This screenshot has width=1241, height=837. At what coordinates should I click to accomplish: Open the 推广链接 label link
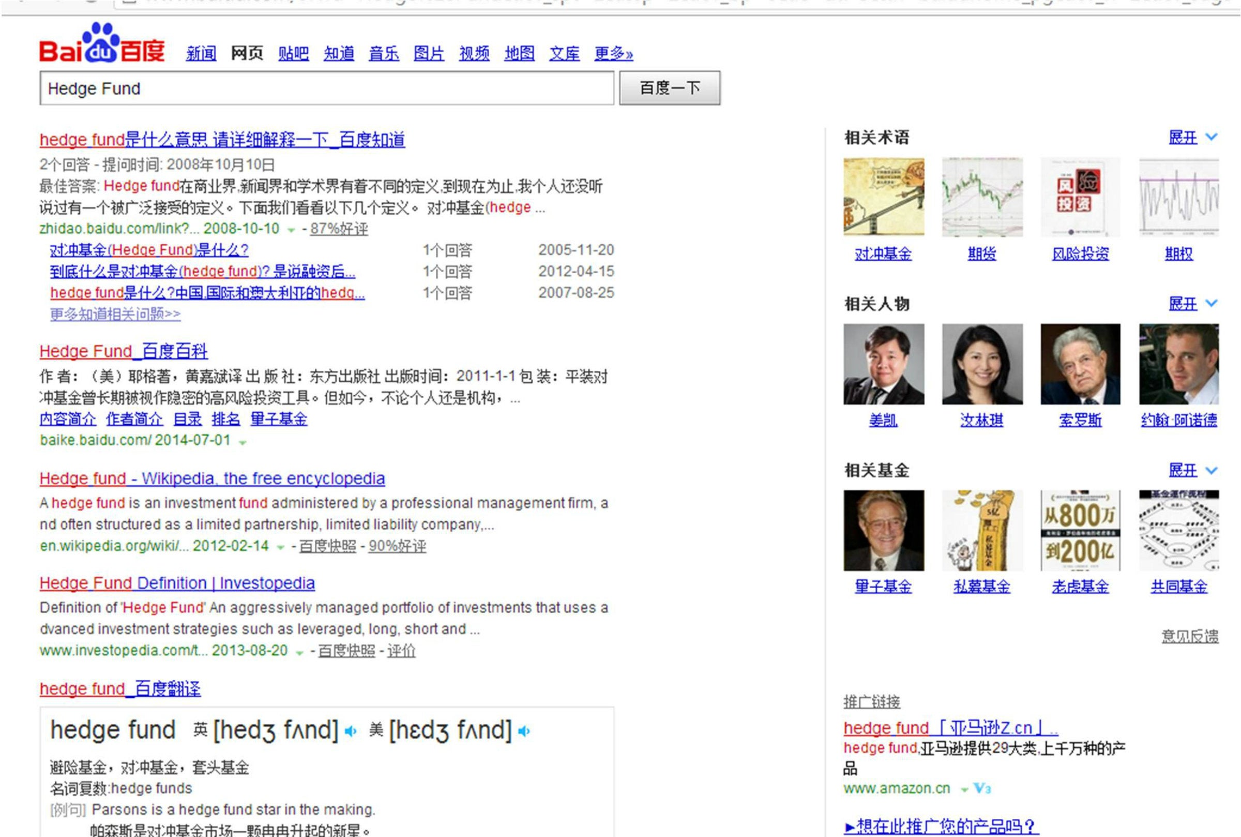(x=872, y=701)
